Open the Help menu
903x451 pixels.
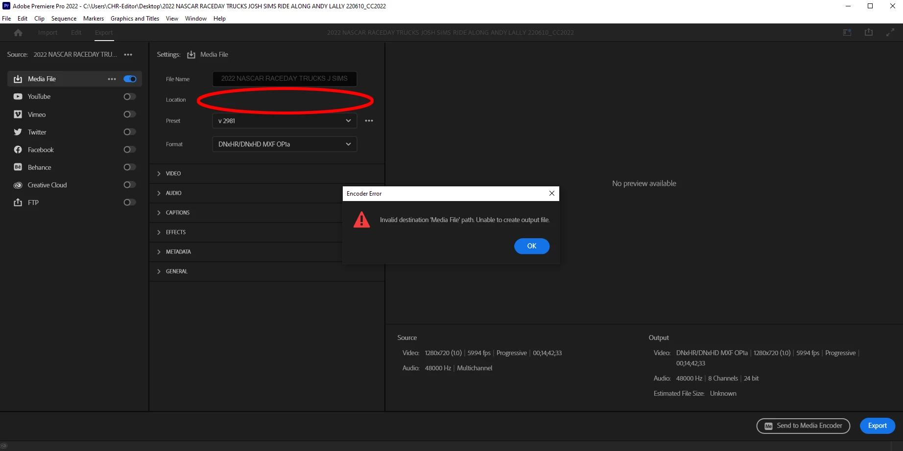[219, 19]
